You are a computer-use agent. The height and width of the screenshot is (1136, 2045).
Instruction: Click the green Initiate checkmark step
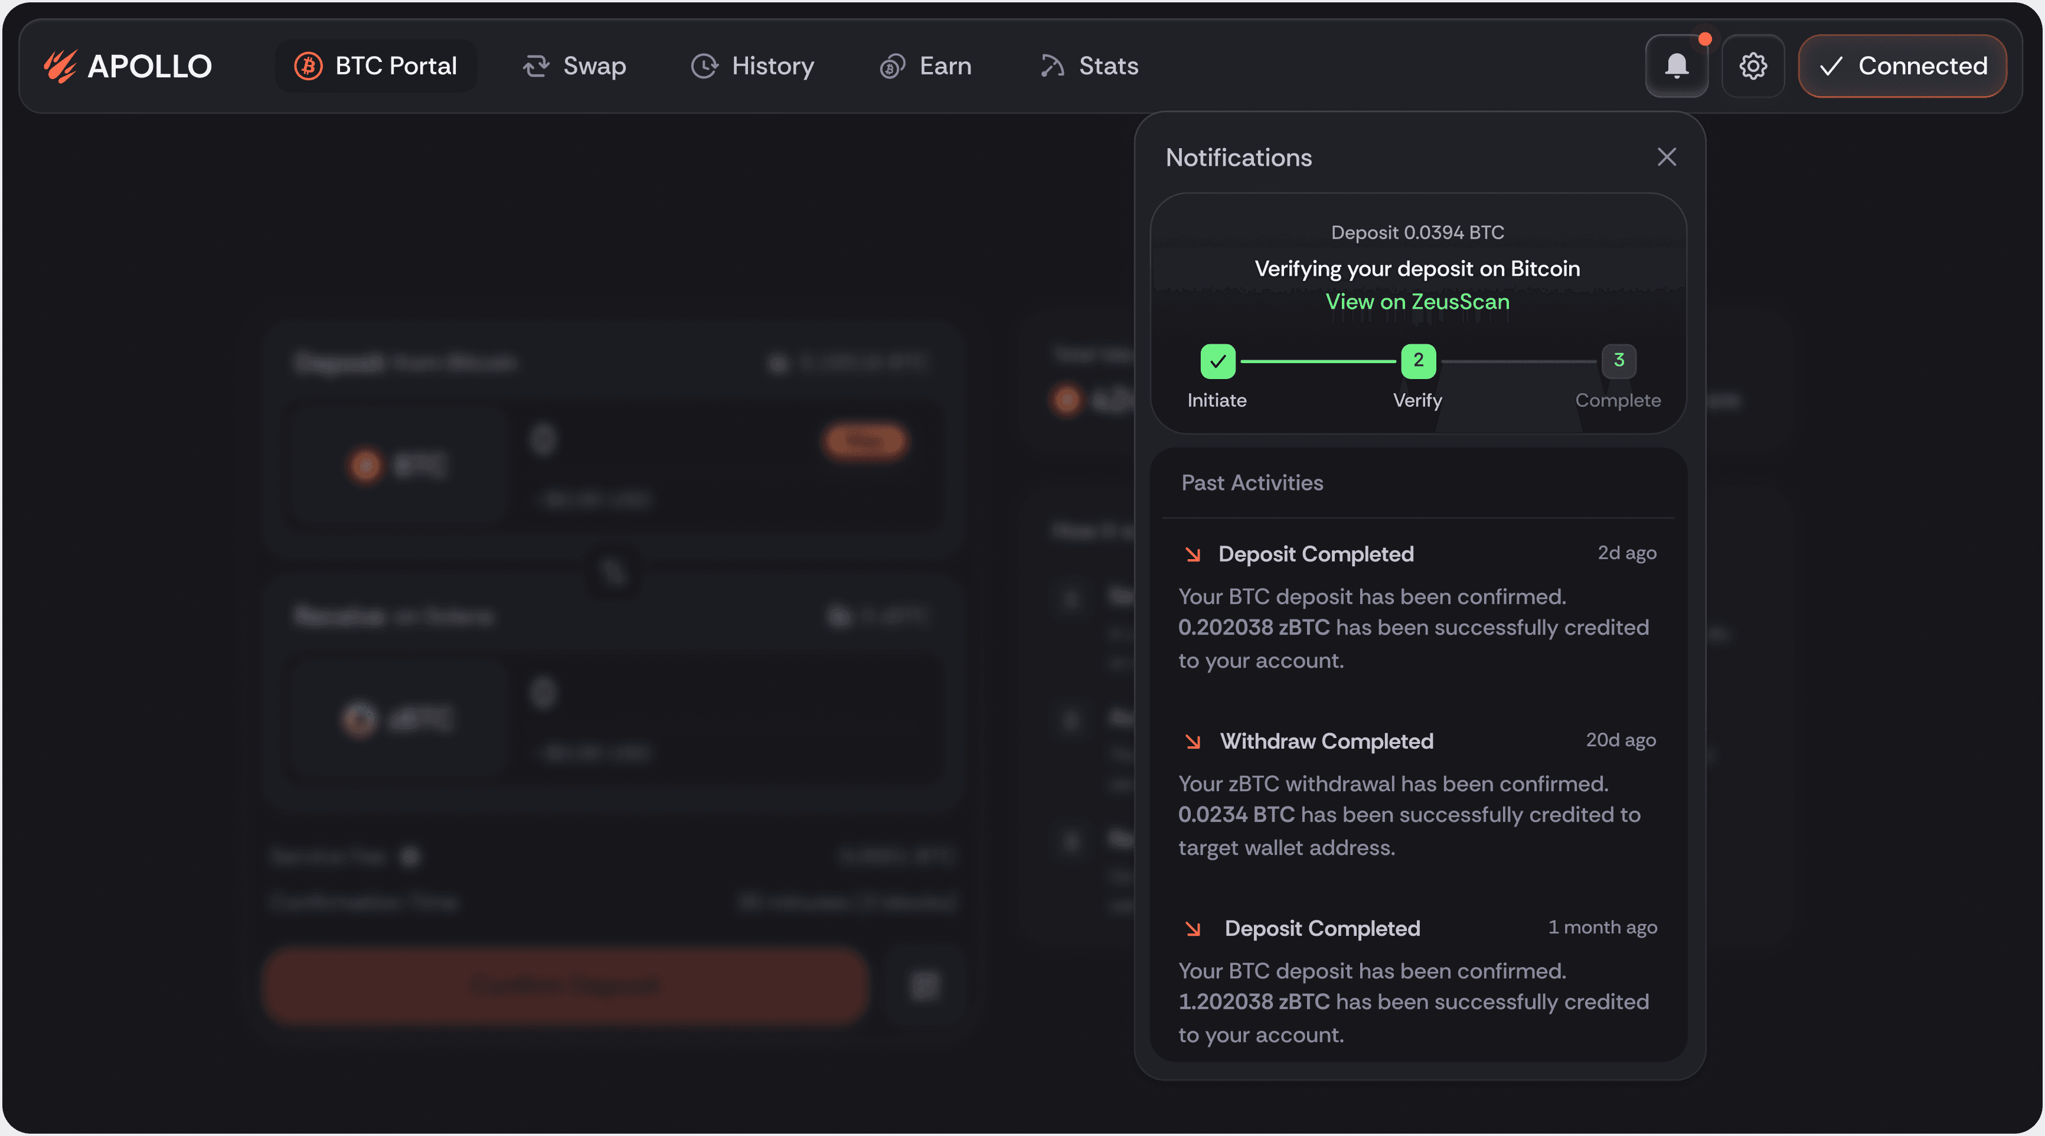click(x=1217, y=361)
